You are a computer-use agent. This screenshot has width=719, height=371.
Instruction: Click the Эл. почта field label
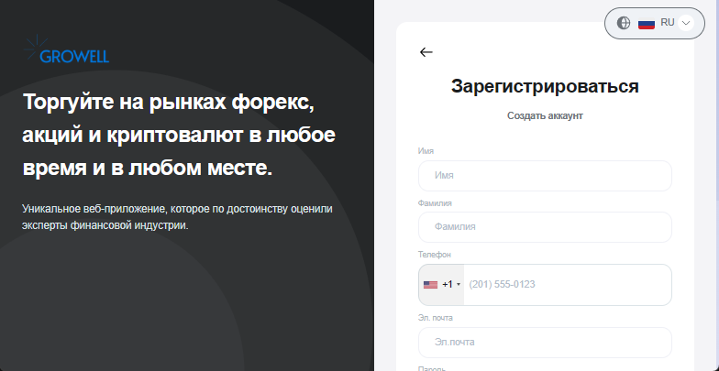tap(435, 317)
